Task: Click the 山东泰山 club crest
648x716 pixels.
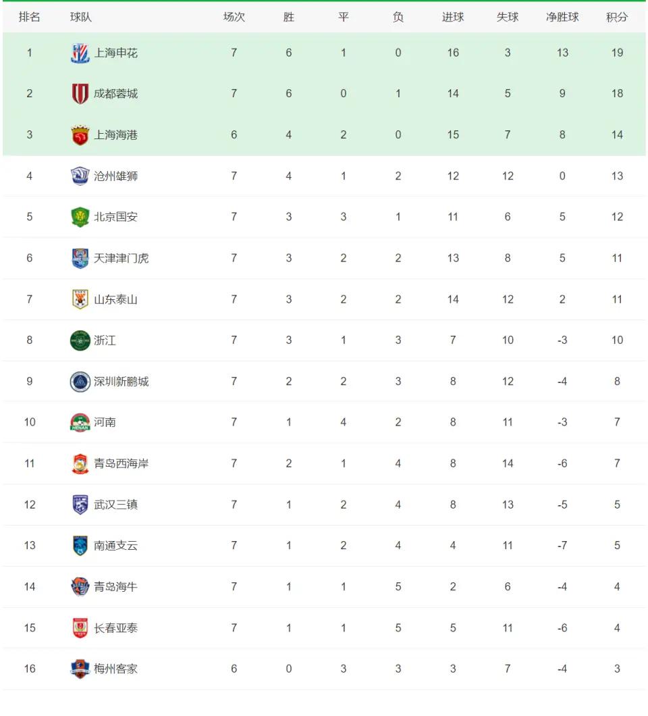Action: 80,299
